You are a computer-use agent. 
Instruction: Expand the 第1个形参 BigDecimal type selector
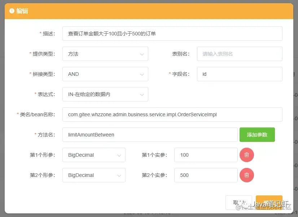coord(94,155)
